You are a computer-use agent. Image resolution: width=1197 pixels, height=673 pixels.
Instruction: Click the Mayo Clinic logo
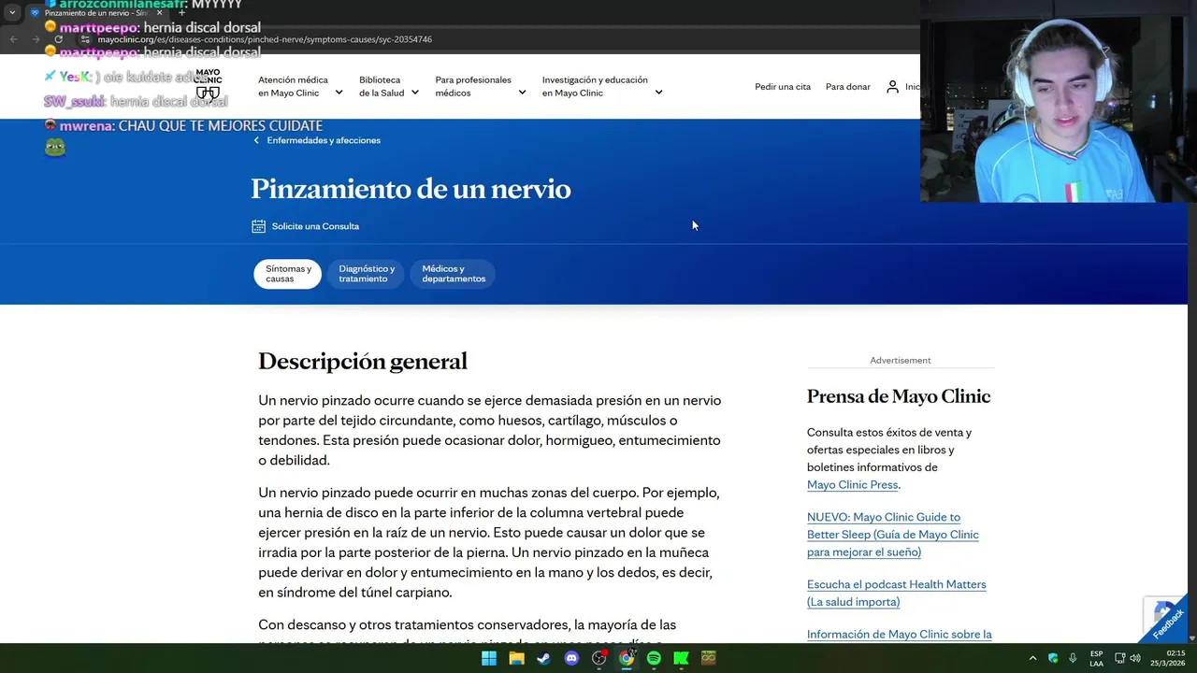pyautogui.click(x=208, y=84)
